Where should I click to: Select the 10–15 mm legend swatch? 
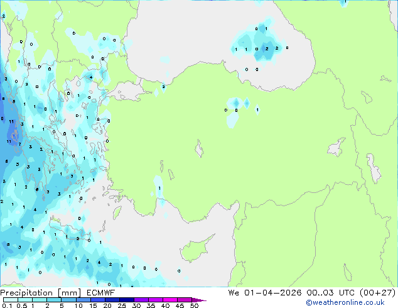[x=83, y=300]
